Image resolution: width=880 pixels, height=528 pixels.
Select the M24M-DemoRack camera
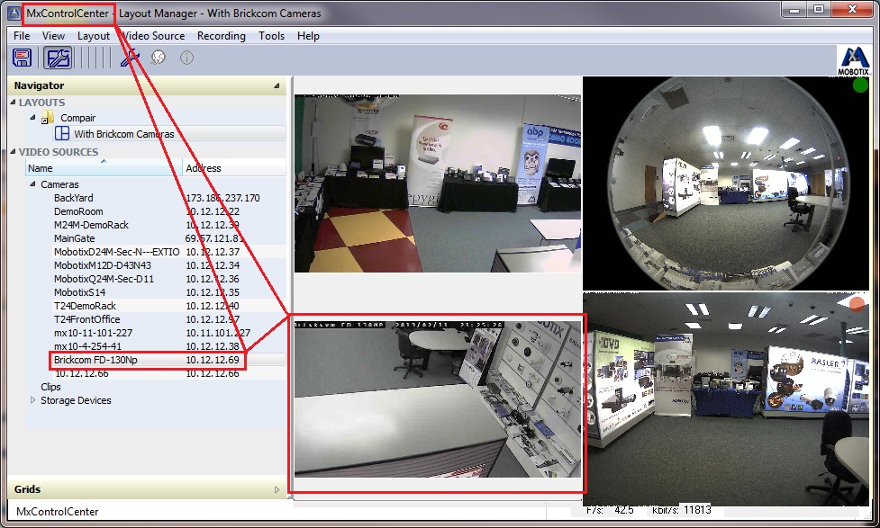click(x=92, y=225)
